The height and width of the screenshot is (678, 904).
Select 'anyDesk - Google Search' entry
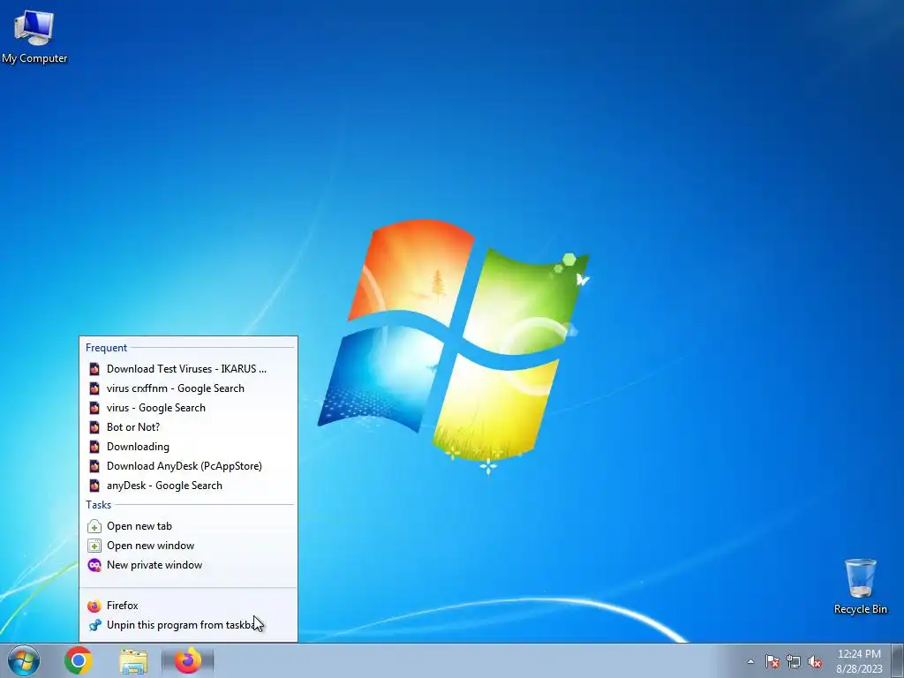189,486
